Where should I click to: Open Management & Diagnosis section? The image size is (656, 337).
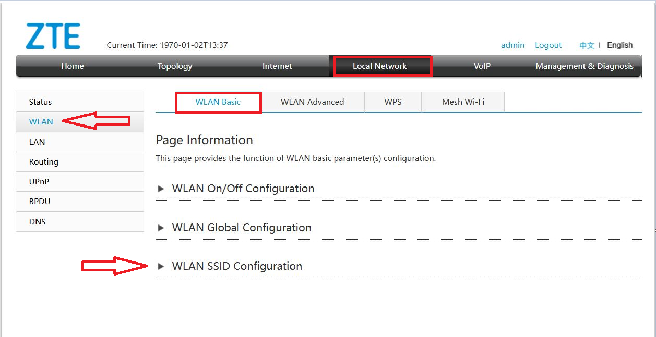point(584,66)
